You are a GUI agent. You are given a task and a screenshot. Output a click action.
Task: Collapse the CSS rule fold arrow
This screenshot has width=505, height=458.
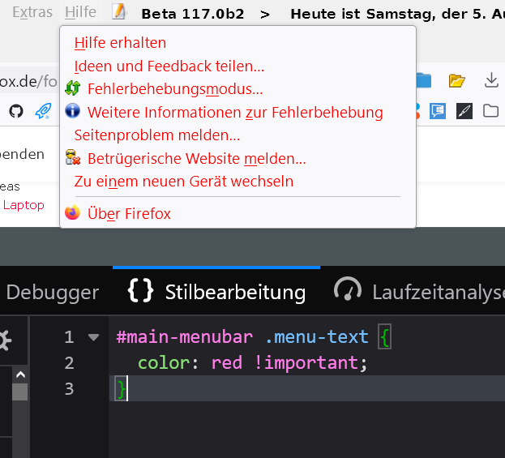[x=93, y=337]
